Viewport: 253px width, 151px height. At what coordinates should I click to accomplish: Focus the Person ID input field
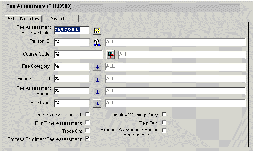click(x=72, y=42)
